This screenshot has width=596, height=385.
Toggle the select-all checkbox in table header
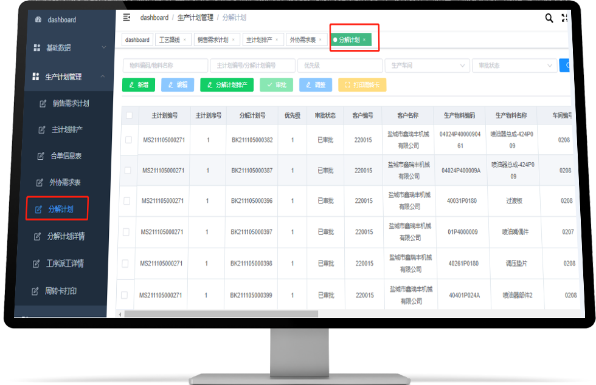pos(129,115)
